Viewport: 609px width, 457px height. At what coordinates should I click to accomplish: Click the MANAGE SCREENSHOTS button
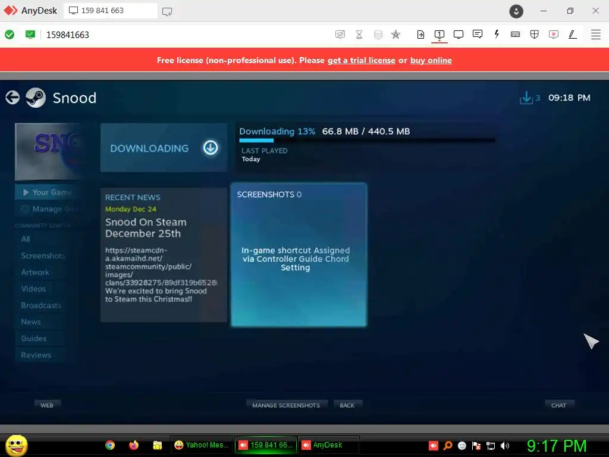click(286, 405)
